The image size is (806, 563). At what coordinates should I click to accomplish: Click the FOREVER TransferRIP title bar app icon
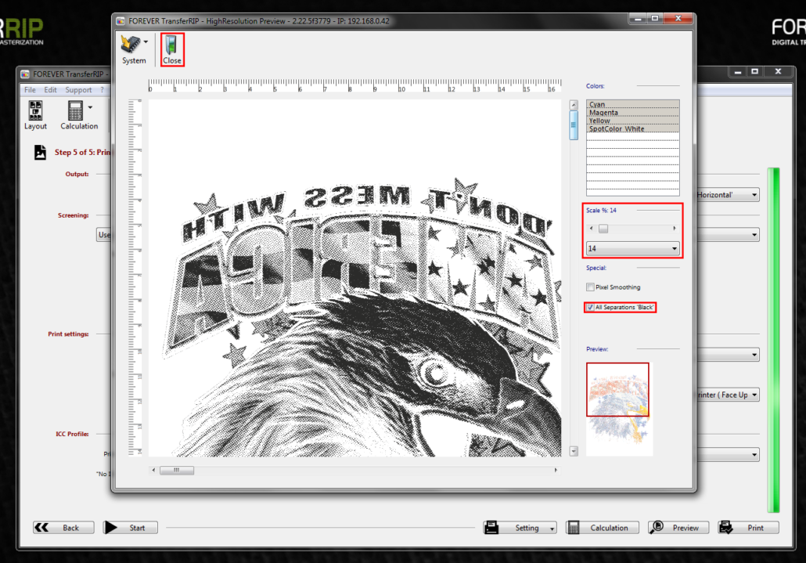click(25, 74)
